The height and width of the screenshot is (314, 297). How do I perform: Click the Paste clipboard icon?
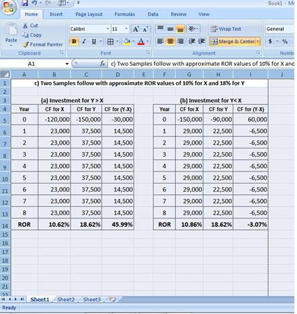[x=11, y=30]
